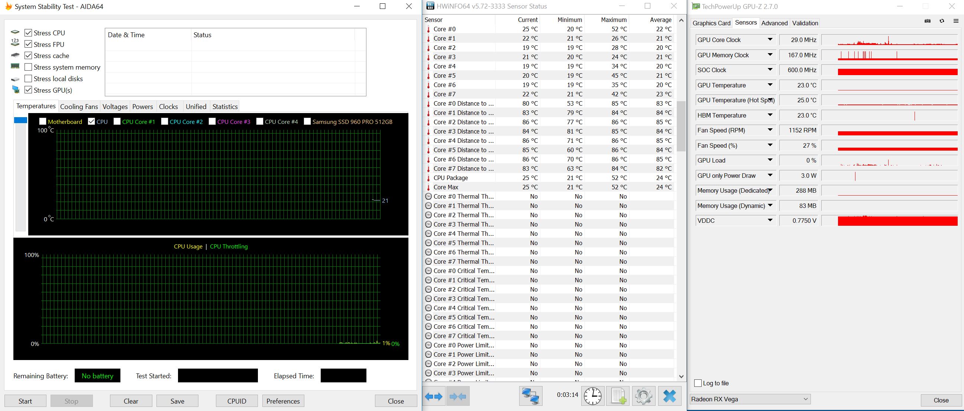
Task: Click HWiNFO expand columns arrows icon
Action: [x=434, y=396]
